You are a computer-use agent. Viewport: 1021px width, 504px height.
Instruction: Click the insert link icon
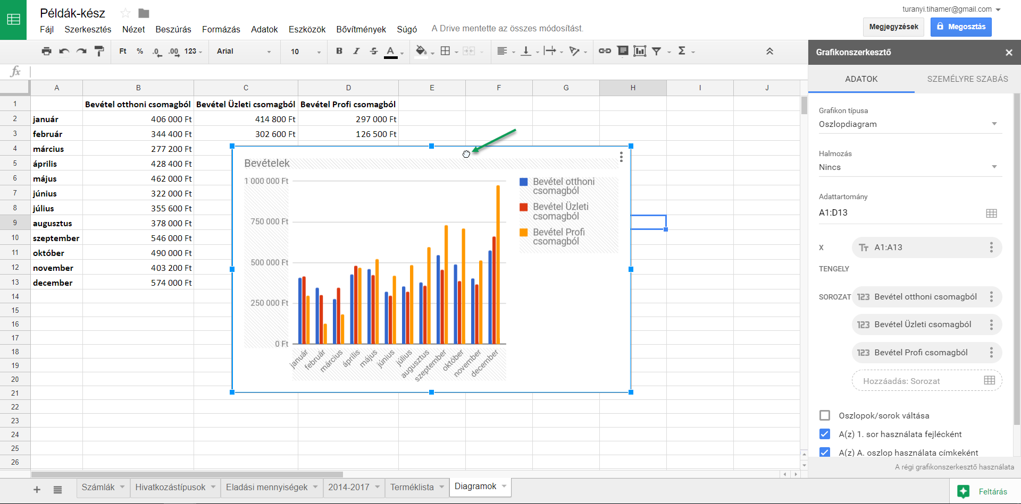[x=605, y=52]
